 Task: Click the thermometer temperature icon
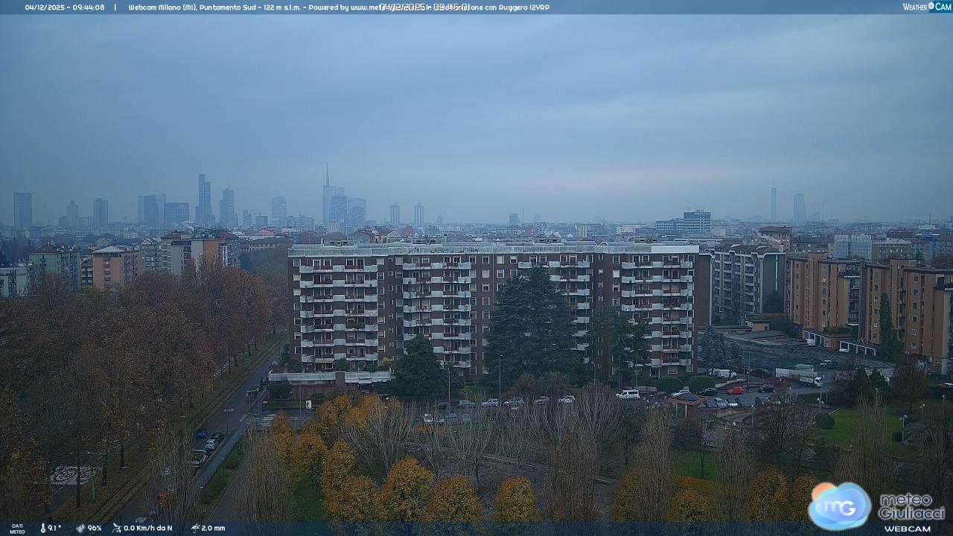(43, 528)
